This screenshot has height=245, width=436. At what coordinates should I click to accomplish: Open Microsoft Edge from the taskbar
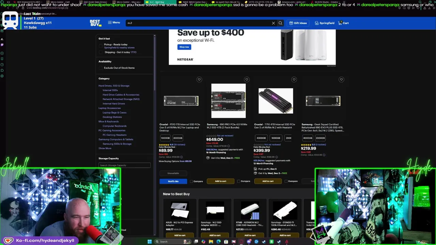pos(218,242)
